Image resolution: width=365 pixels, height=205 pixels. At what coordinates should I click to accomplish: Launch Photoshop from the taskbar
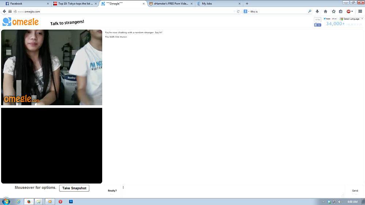click(71, 201)
